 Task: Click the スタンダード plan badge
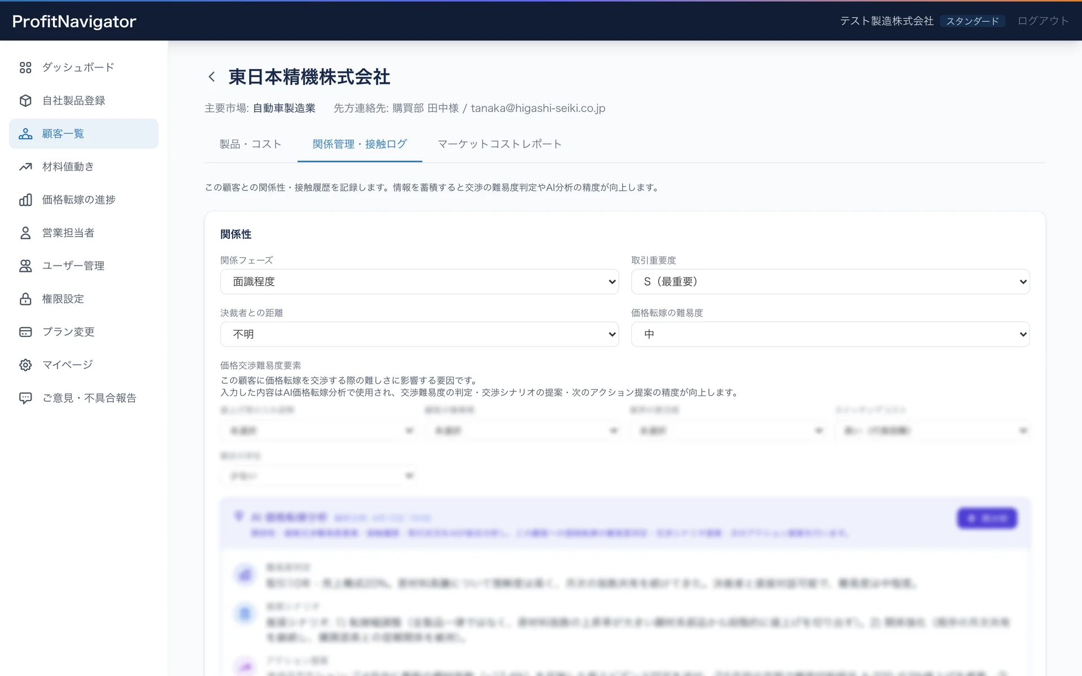tap(973, 21)
